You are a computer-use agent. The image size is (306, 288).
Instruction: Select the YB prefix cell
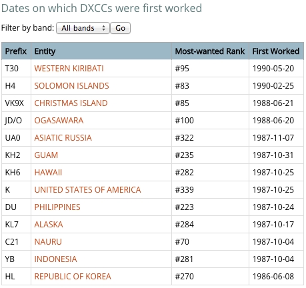coord(16,259)
